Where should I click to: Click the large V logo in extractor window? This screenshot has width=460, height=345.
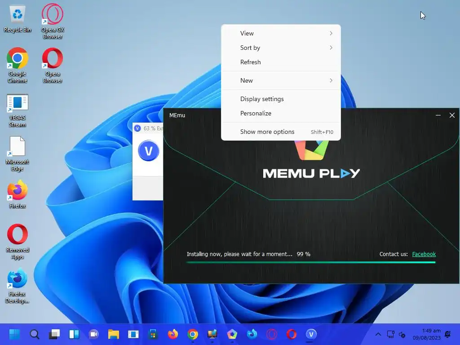(x=148, y=151)
